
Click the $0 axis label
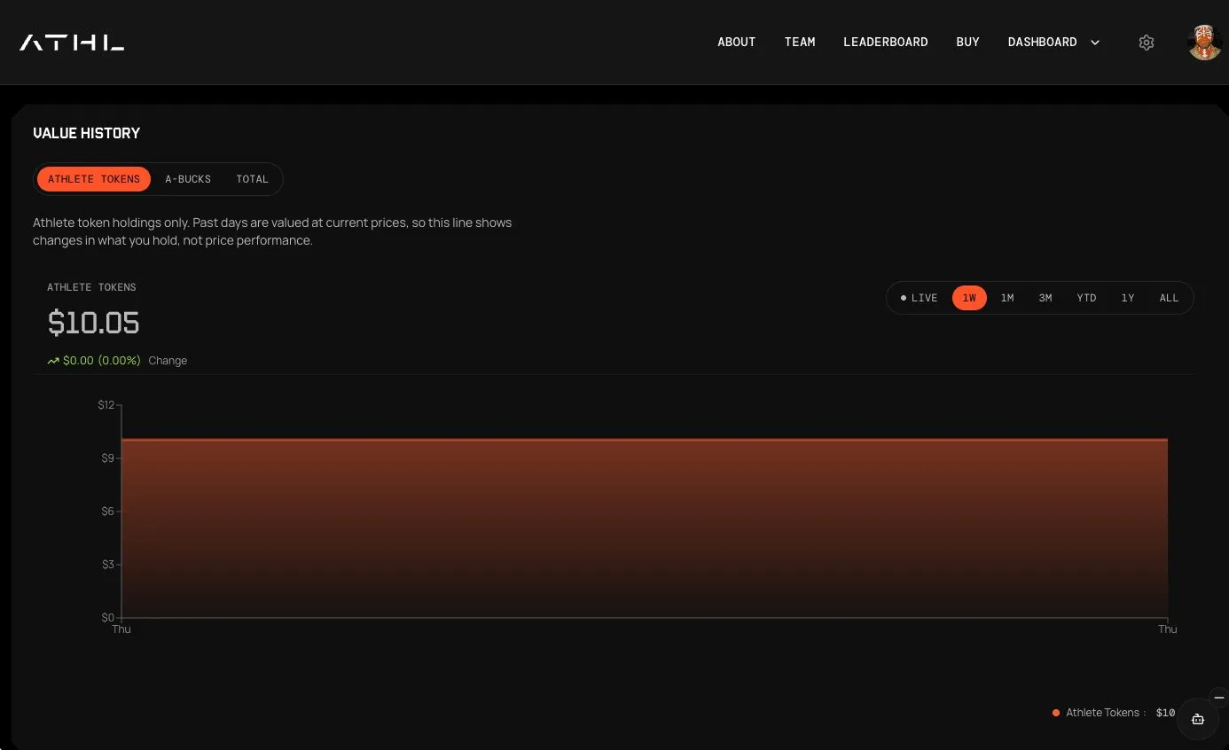pos(108,617)
